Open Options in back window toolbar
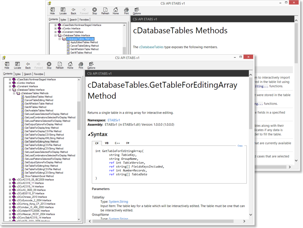Viewport: 303px width, 228px height. point(137,11)
